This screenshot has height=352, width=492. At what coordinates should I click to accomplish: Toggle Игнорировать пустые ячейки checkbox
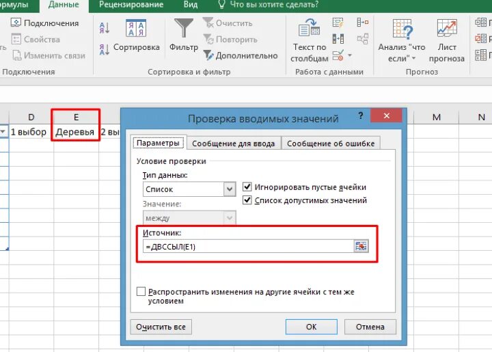[x=247, y=187]
